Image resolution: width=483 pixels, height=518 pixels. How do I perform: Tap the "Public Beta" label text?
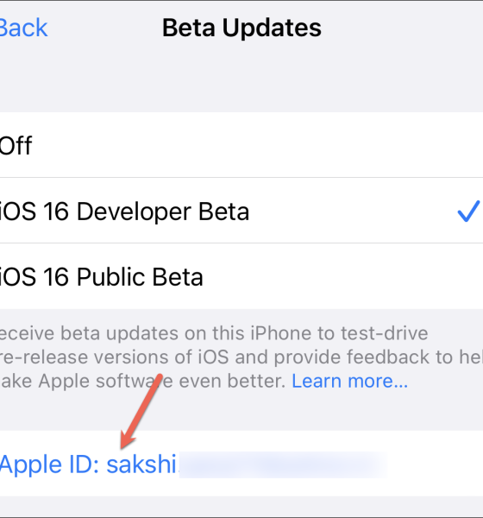(x=140, y=277)
